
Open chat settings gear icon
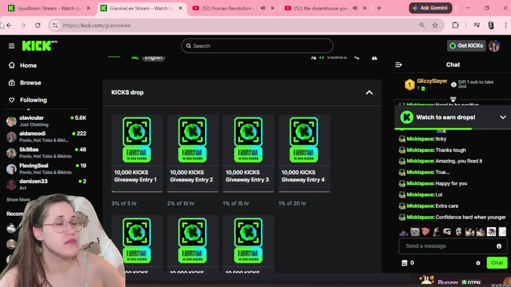pos(478,263)
